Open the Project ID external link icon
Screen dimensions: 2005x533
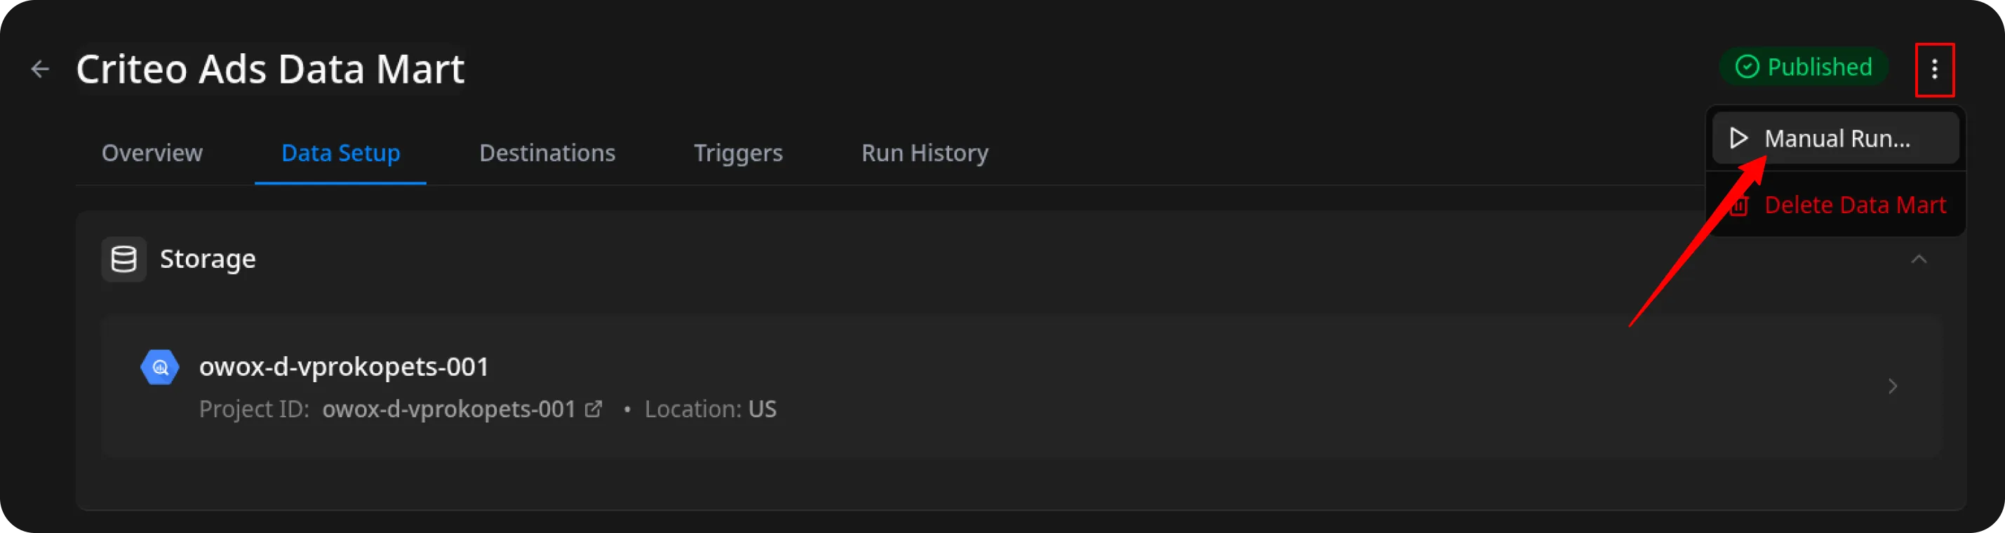click(x=594, y=410)
